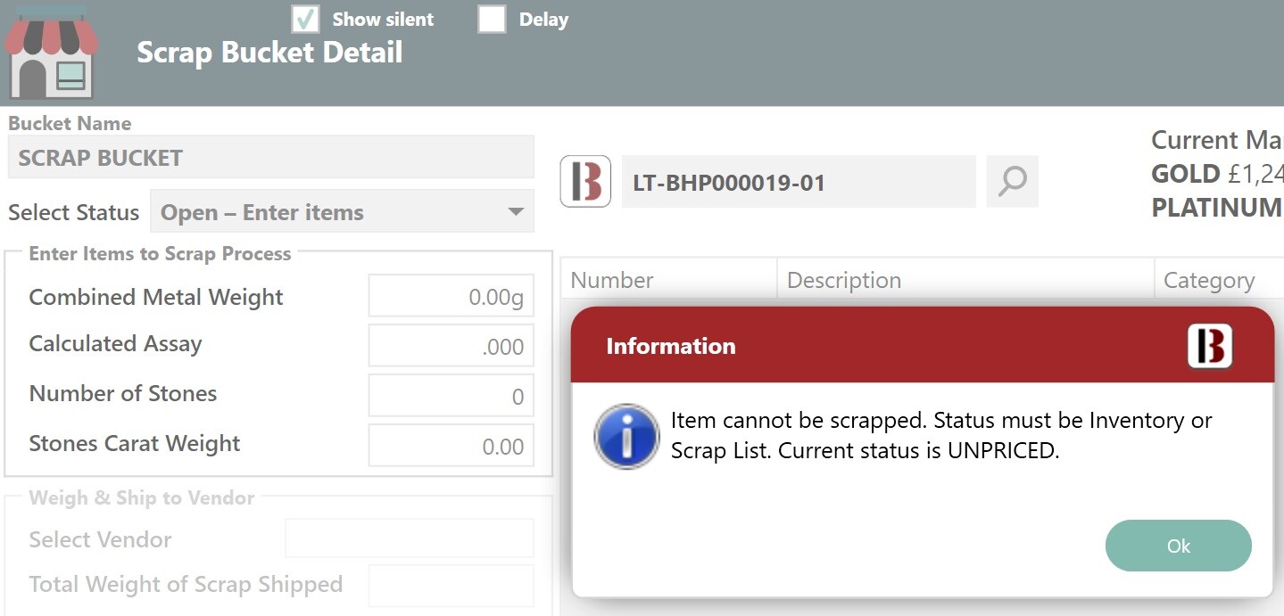Click the Number column header

668,280
